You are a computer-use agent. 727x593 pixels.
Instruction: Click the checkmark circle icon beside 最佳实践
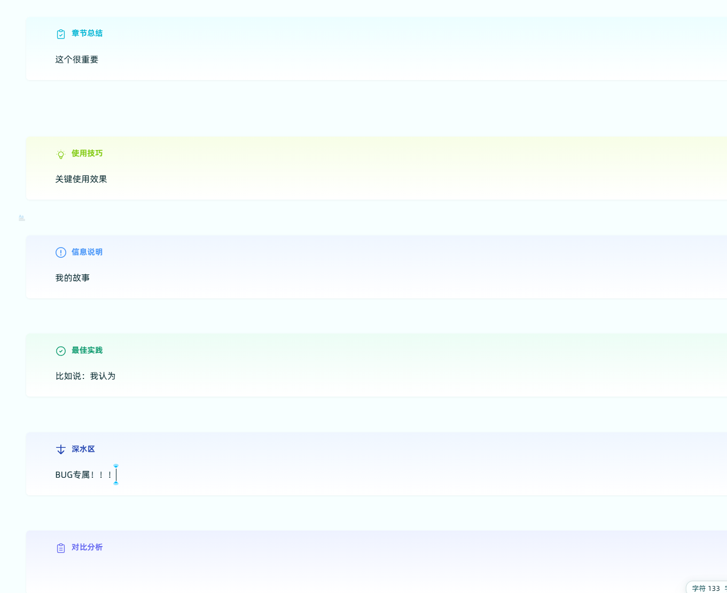[61, 351]
